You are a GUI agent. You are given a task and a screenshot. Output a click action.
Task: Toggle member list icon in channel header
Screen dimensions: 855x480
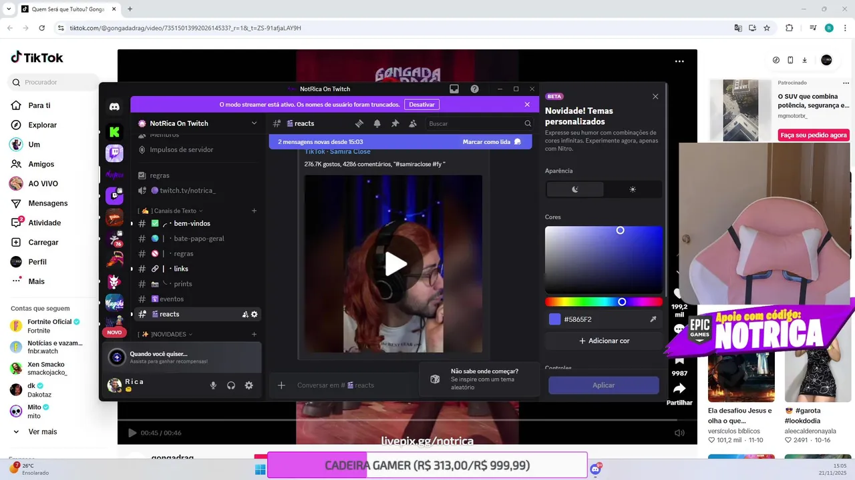(x=413, y=123)
